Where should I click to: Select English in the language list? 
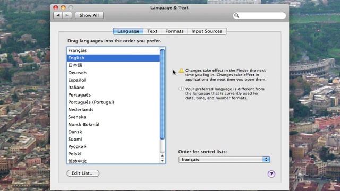pyautogui.click(x=113, y=58)
